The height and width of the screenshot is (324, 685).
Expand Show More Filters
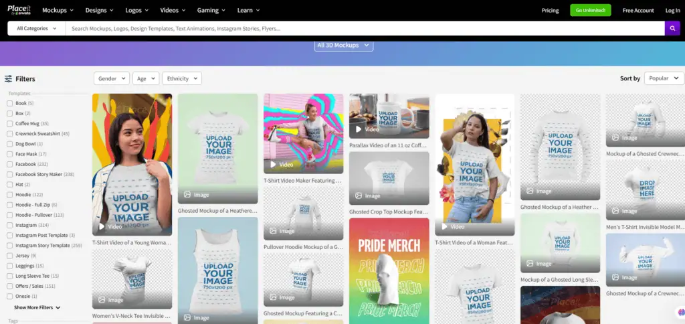37,307
